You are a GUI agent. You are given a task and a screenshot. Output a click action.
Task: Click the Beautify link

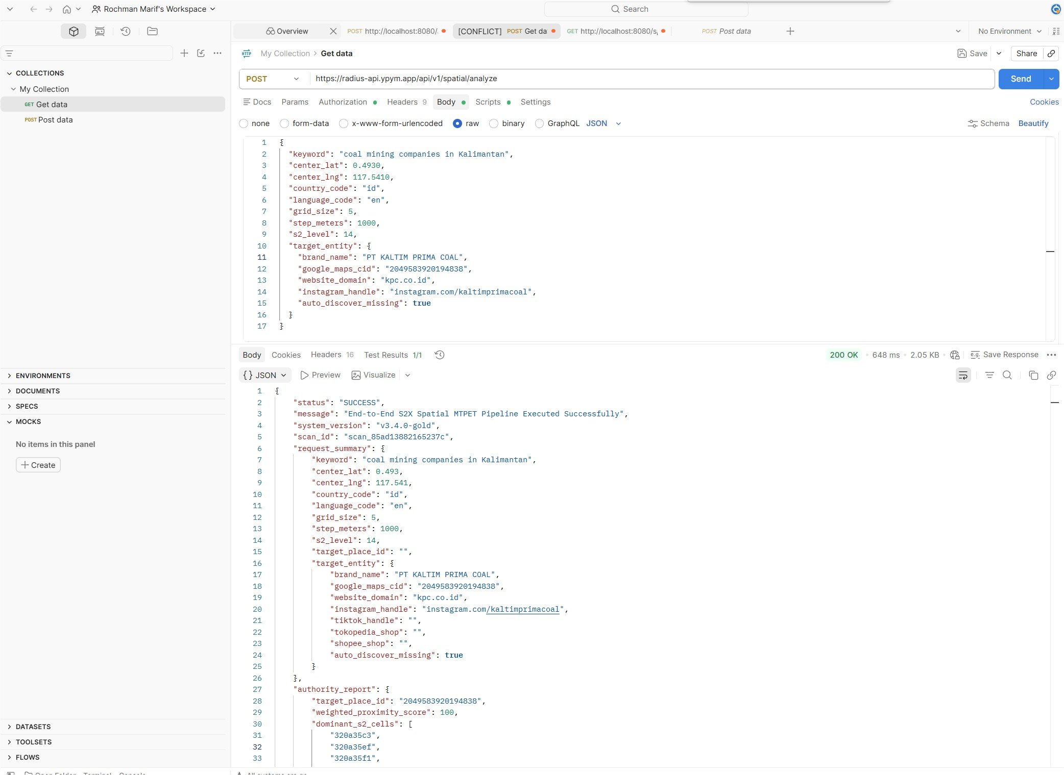tap(1033, 123)
